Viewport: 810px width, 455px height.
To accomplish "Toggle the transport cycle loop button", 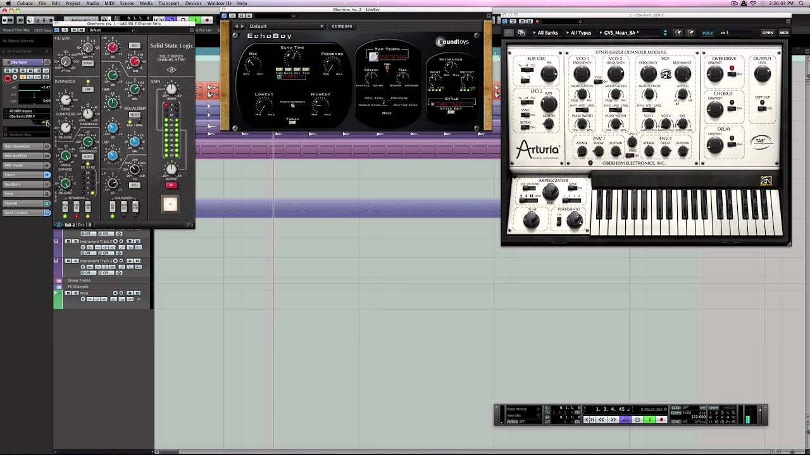I will pyautogui.click(x=625, y=420).
